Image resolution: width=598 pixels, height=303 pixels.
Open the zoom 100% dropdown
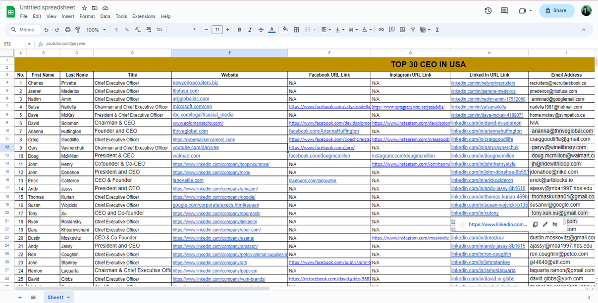[x=96, y=30]
